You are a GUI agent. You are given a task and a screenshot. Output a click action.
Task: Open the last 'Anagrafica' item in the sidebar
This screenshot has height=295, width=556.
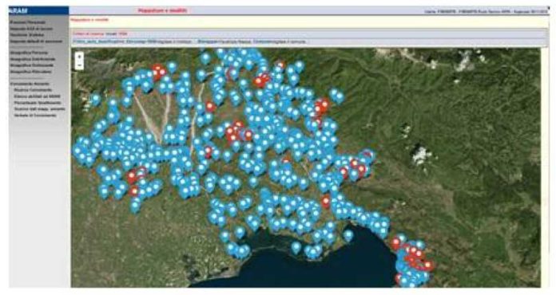pyautogui.click(x=31, y=72)
